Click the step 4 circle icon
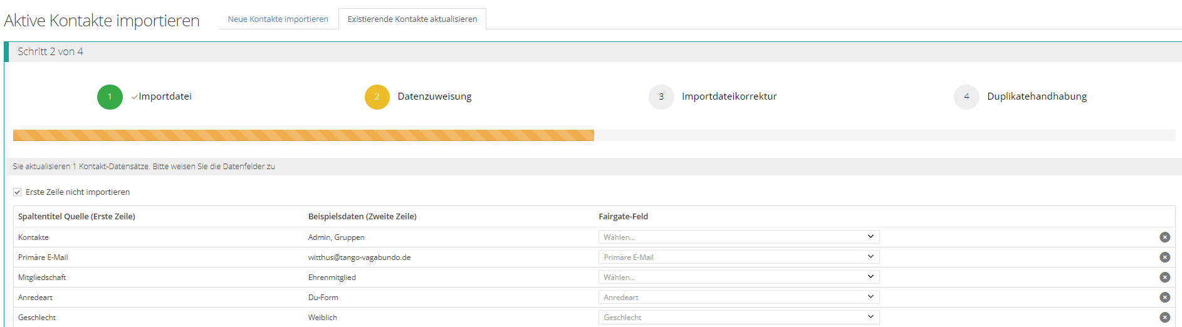 click(x=966, y=97)
